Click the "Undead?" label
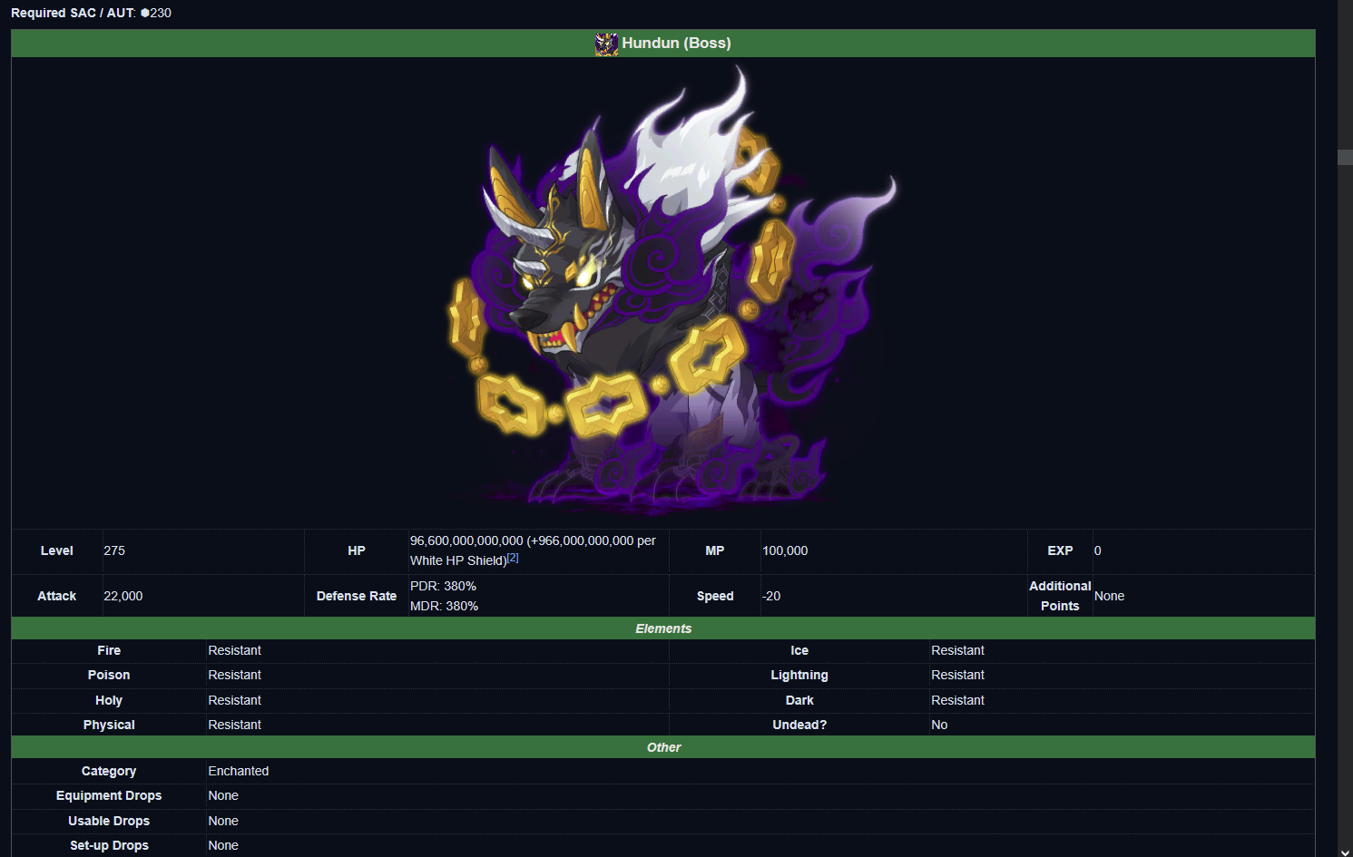1353x857 pixels. point(799,725)
